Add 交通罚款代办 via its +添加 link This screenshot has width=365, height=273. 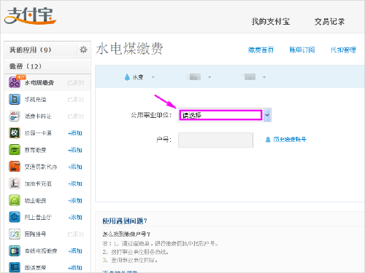tap(75, 167)
